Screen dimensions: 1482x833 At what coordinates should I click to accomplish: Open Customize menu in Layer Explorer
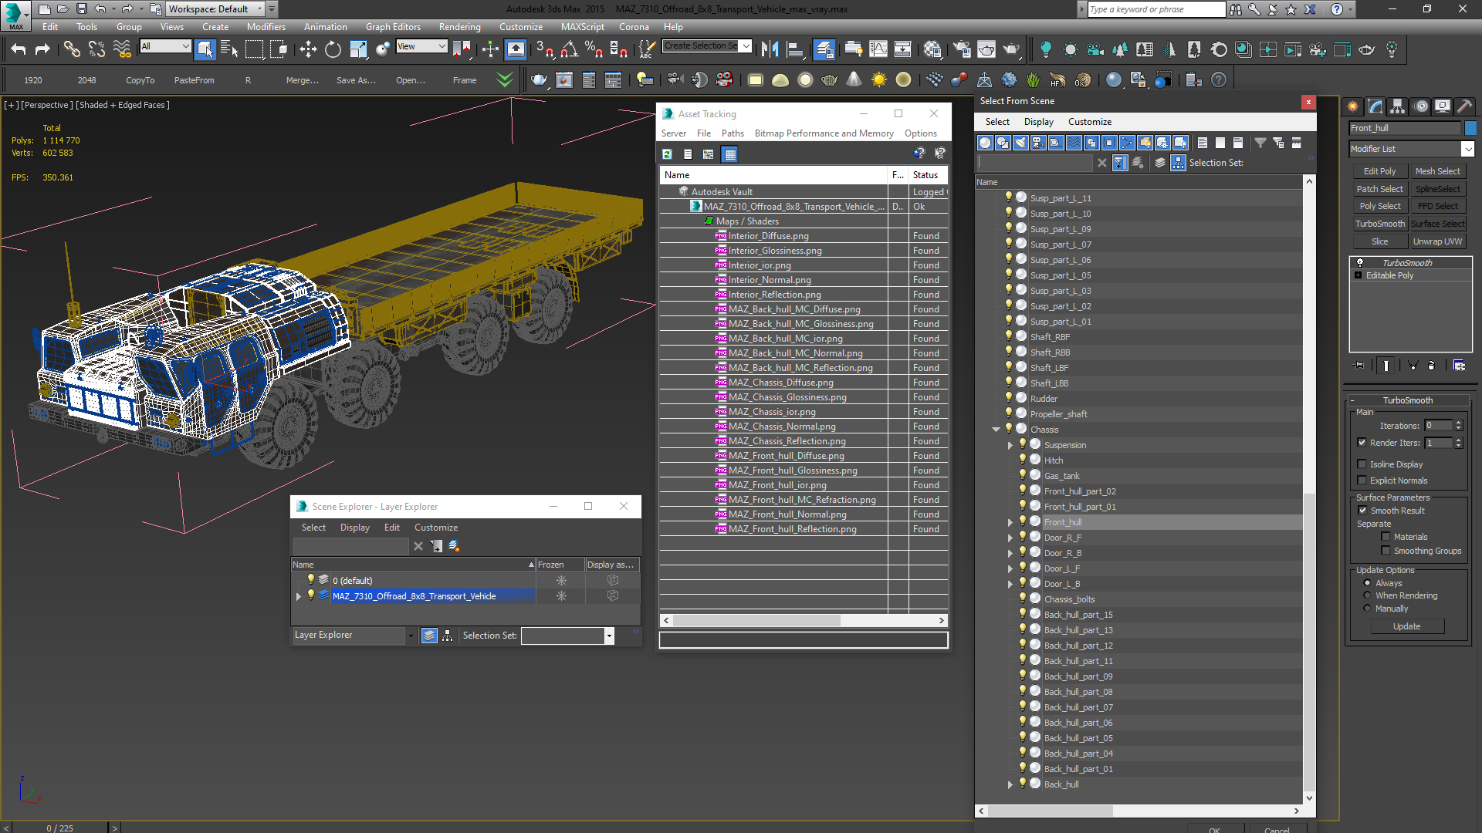436,528
